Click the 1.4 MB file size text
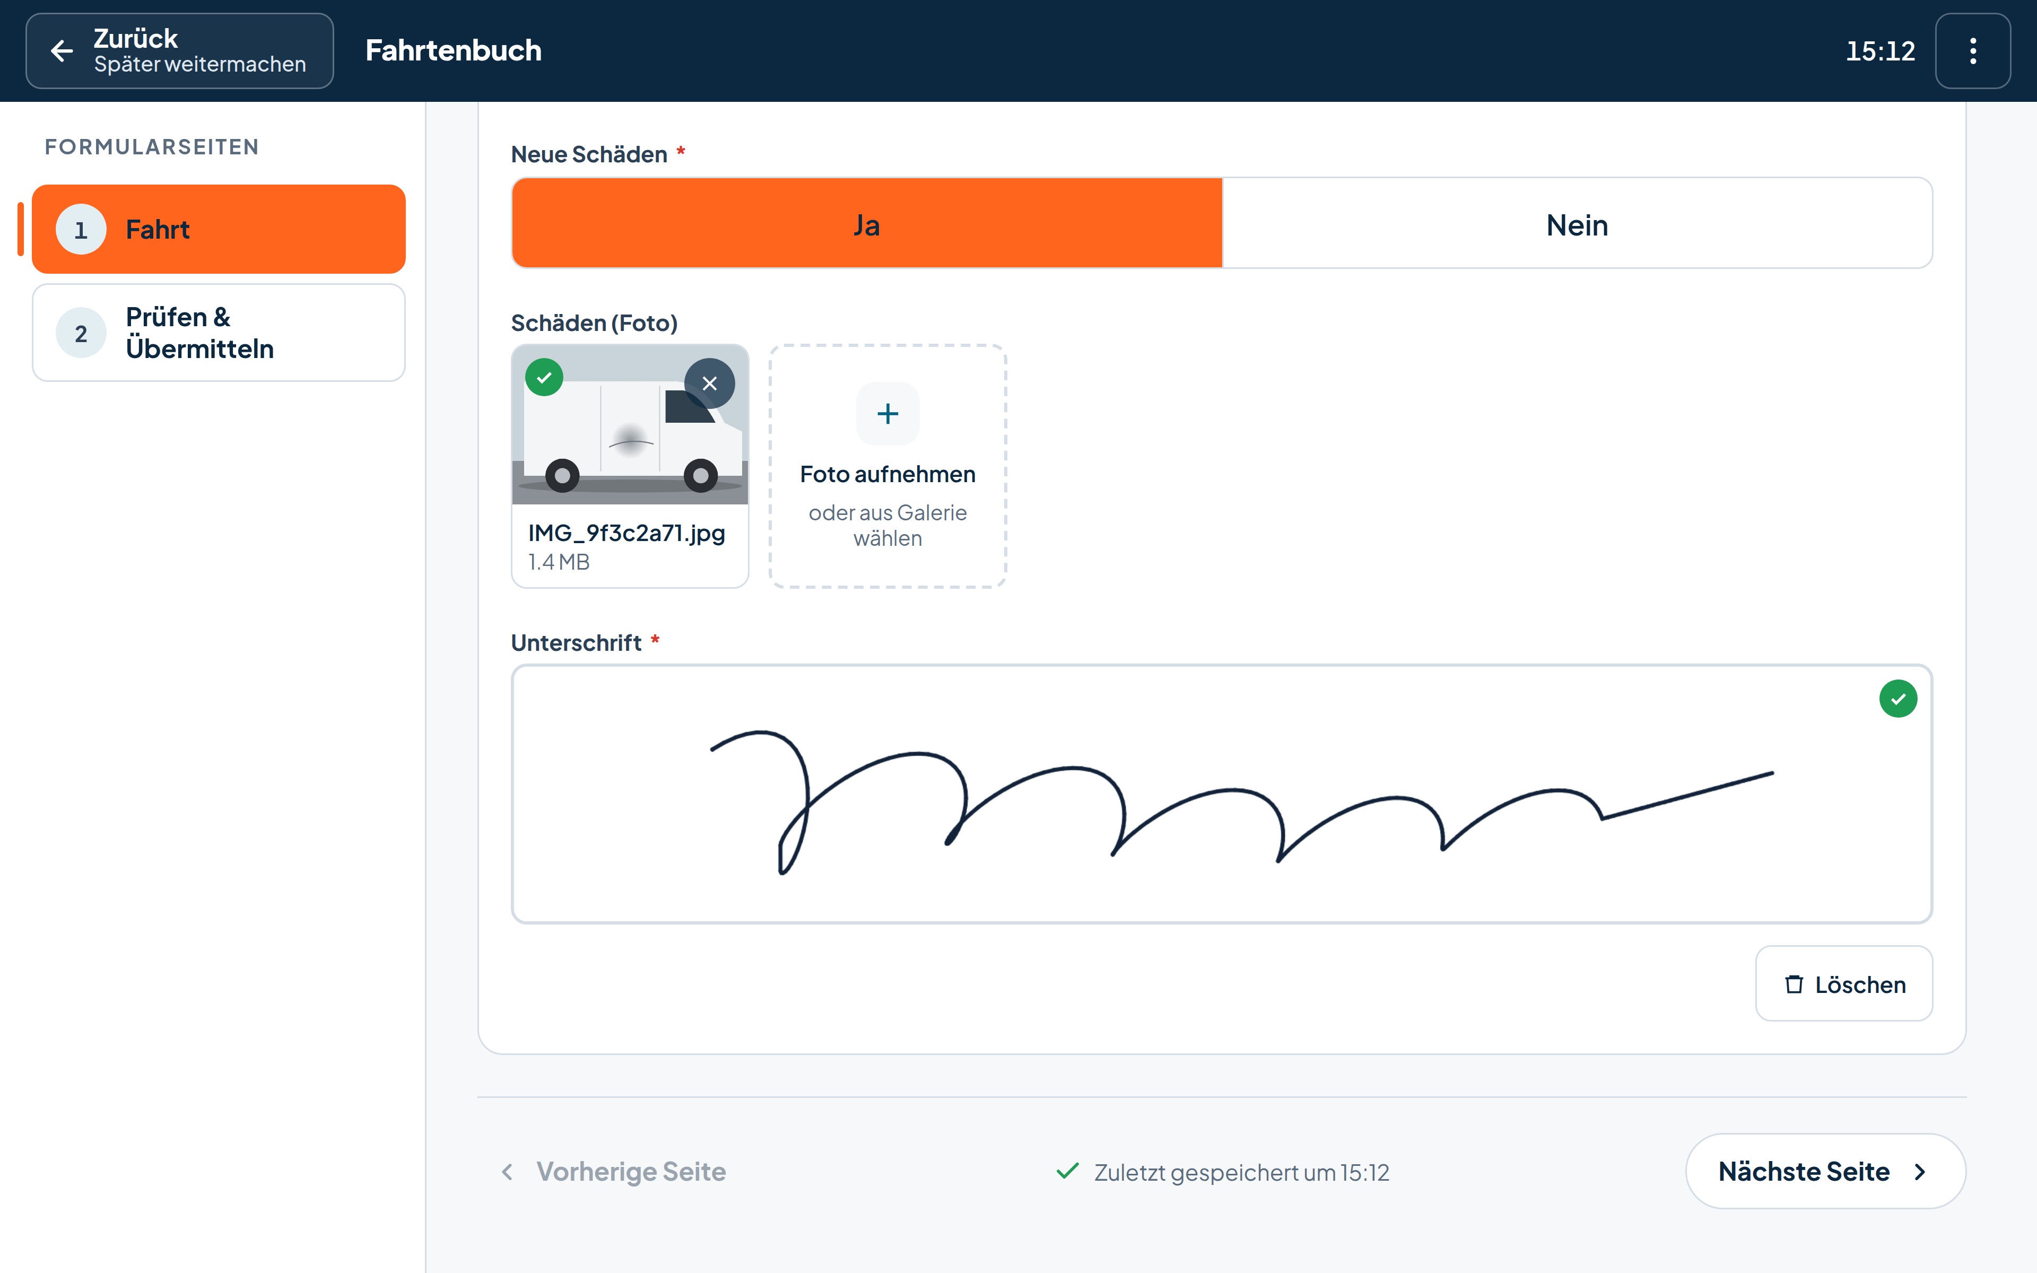 coord(559,562)
